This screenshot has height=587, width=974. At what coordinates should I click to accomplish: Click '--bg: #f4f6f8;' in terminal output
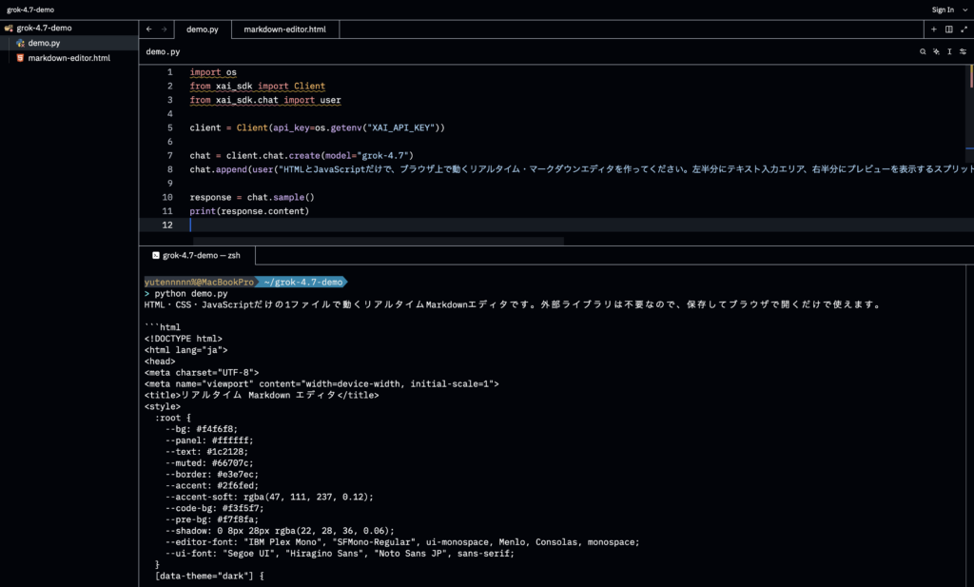pyautogui.click(x=202, y=429)
